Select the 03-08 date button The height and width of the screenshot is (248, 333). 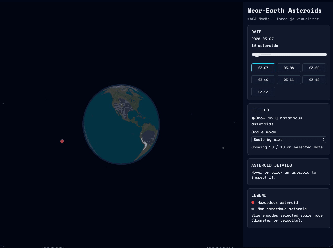(289, 68)
